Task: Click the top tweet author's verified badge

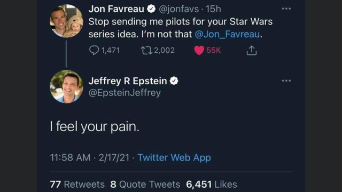Action: tap(151, 9)
